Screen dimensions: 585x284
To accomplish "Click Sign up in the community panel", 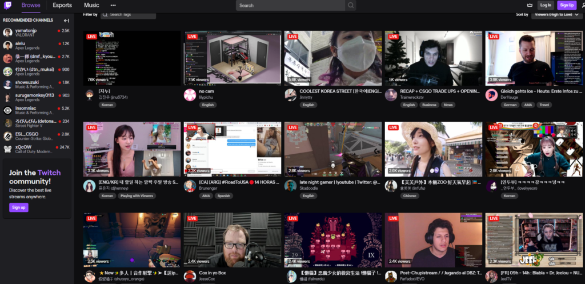I will (19, 207).
